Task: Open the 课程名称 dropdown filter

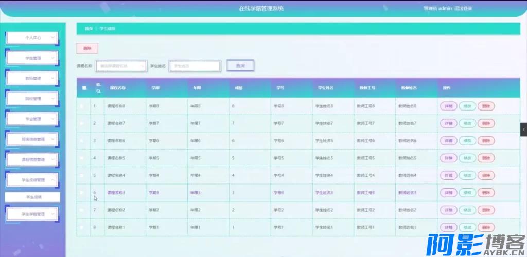Action: click(121, 66)
